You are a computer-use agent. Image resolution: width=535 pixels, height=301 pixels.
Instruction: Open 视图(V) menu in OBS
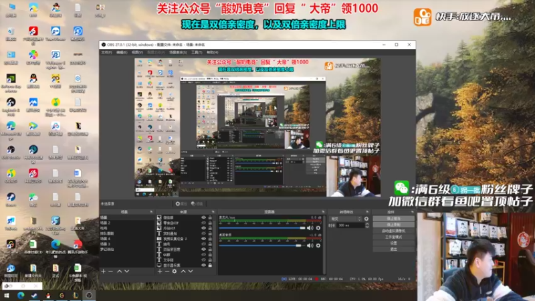coord(137,52)
